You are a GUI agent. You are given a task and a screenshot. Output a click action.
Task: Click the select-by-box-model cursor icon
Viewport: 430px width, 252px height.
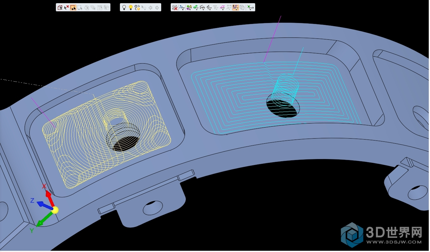pyautogui.click(x=60, y=8)
